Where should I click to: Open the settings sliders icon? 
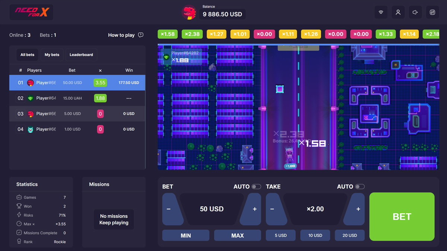(432, 12)
